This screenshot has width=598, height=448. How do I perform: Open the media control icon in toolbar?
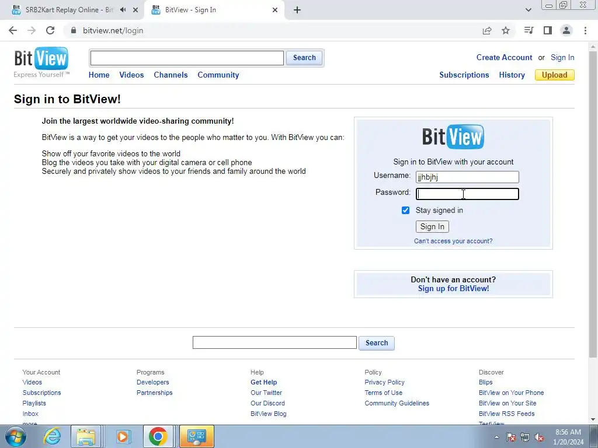tap(529, 30)
